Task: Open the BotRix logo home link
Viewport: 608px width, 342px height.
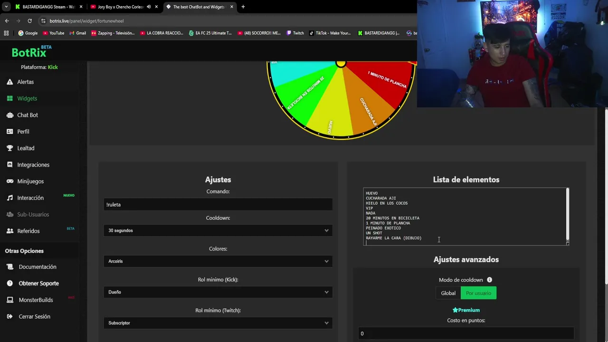Action: [32, 51]
